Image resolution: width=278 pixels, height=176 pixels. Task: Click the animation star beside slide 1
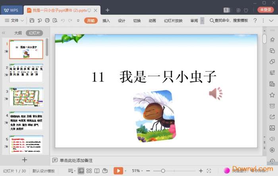(x=6, y=51)
